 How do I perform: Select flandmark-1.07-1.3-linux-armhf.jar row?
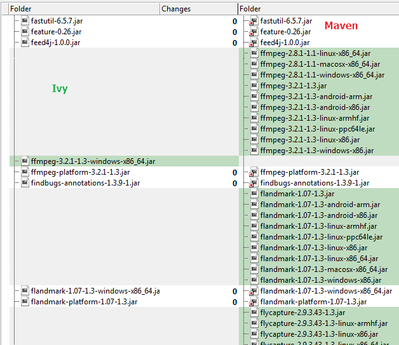[318, 226]
